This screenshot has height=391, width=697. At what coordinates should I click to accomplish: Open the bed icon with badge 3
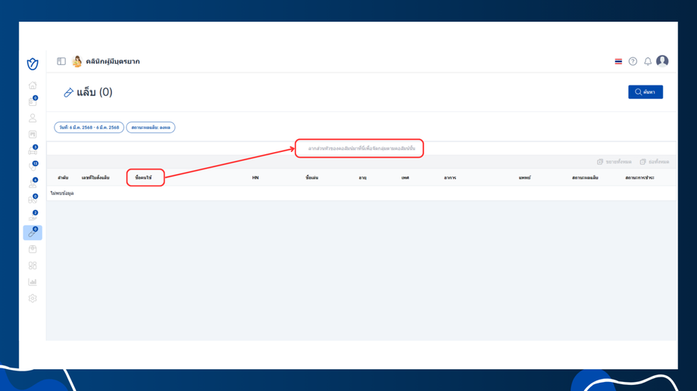[33, 151]
